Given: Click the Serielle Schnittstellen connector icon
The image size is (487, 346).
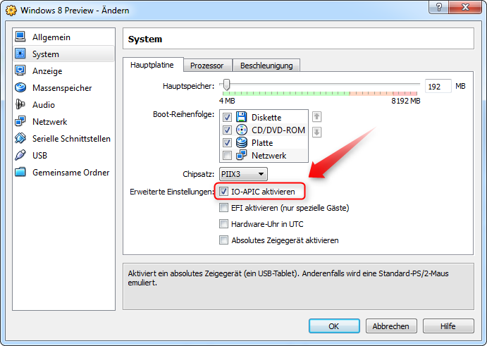Looking at the screenshot, I should click(20, 138).
